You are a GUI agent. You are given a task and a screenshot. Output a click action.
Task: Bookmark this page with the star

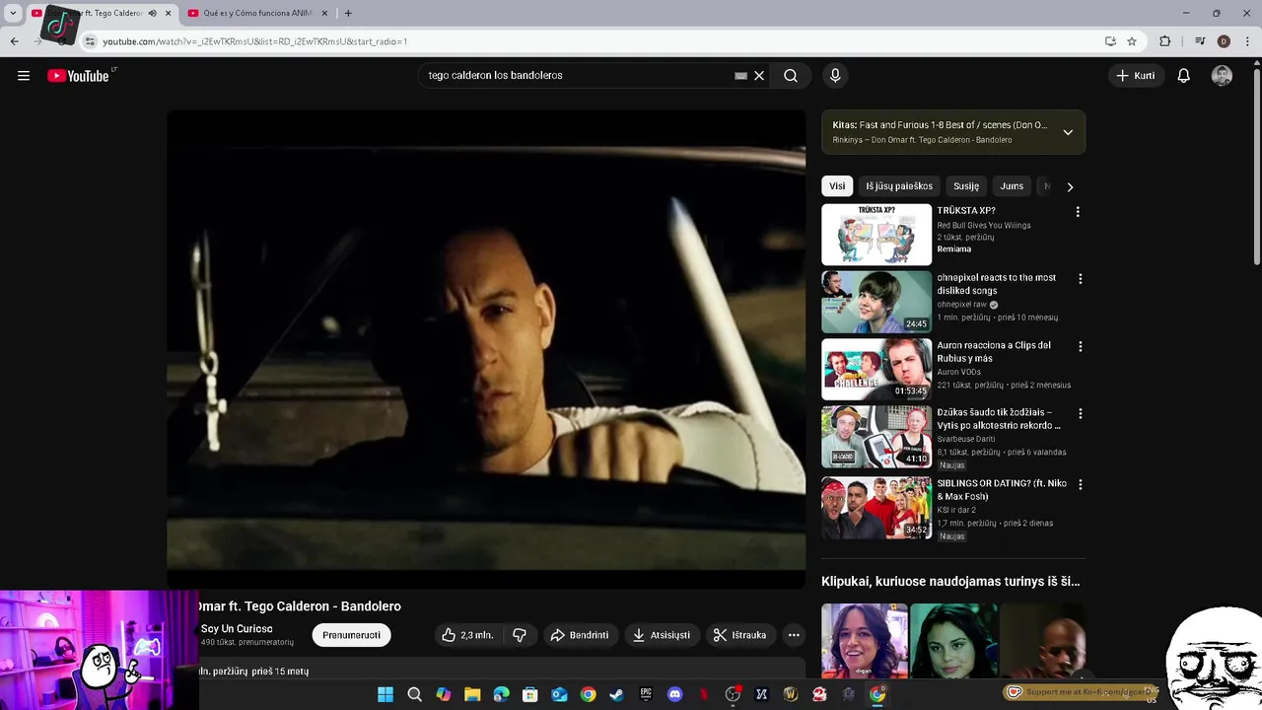pyautogui.click(x=1132, y=41)
